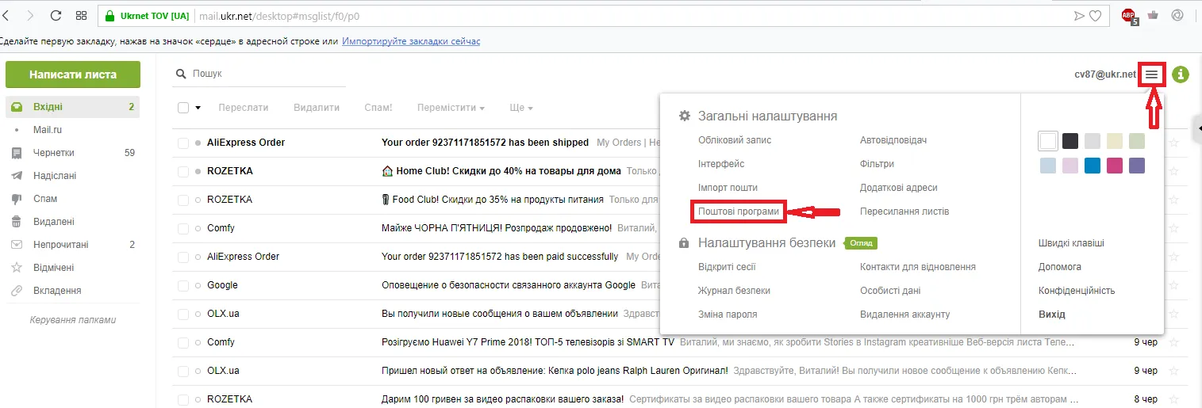1202x408 pixels.
Task: Select the Інтерфейс menu item
Action: pyautogui.click(x=721, y=164)
